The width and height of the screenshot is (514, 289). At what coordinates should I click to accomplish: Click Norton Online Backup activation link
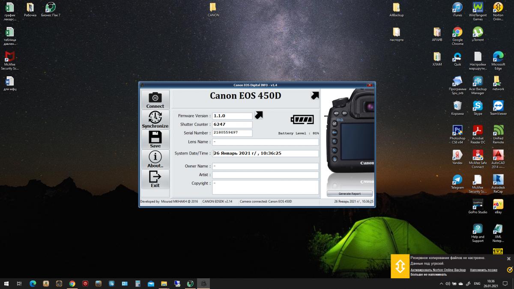(438, 270)
